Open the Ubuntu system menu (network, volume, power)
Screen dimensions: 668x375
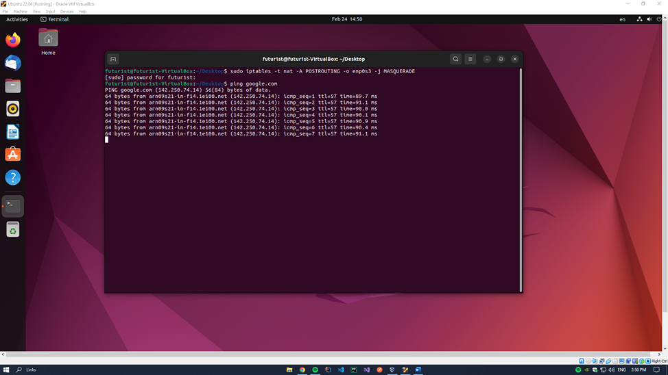(x=649, y=19)
